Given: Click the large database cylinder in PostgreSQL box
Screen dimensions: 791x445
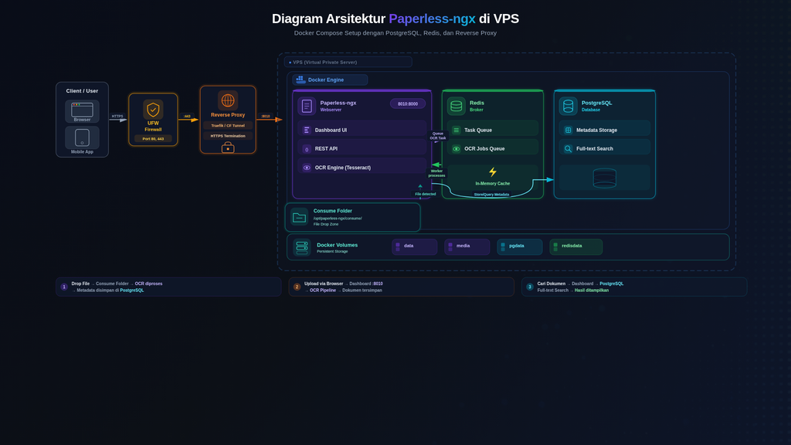Looking at the screenshot, I should coord(604,178).
